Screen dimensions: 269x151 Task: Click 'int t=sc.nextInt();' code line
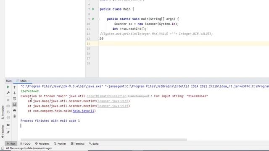point(129,29)
